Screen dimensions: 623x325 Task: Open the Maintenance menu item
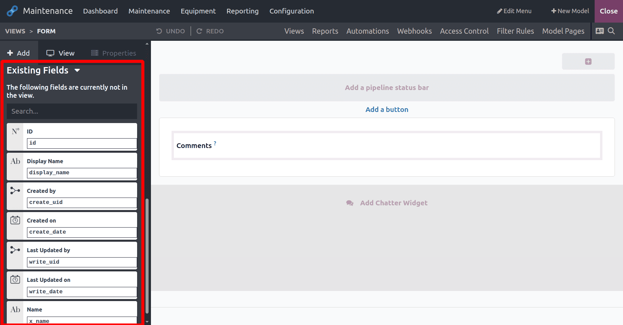(149, 11)
